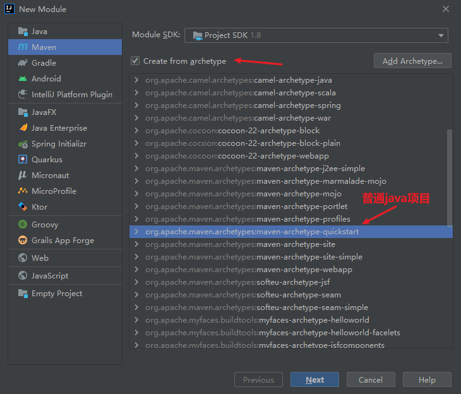The height and width of the screenshot is (394, 461).
Task: Click the Help button
Action: pyautogui.click(x=427, y=379)
